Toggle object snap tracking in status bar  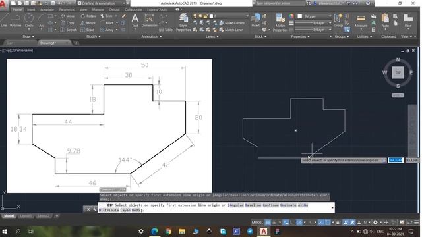[321, 223]
